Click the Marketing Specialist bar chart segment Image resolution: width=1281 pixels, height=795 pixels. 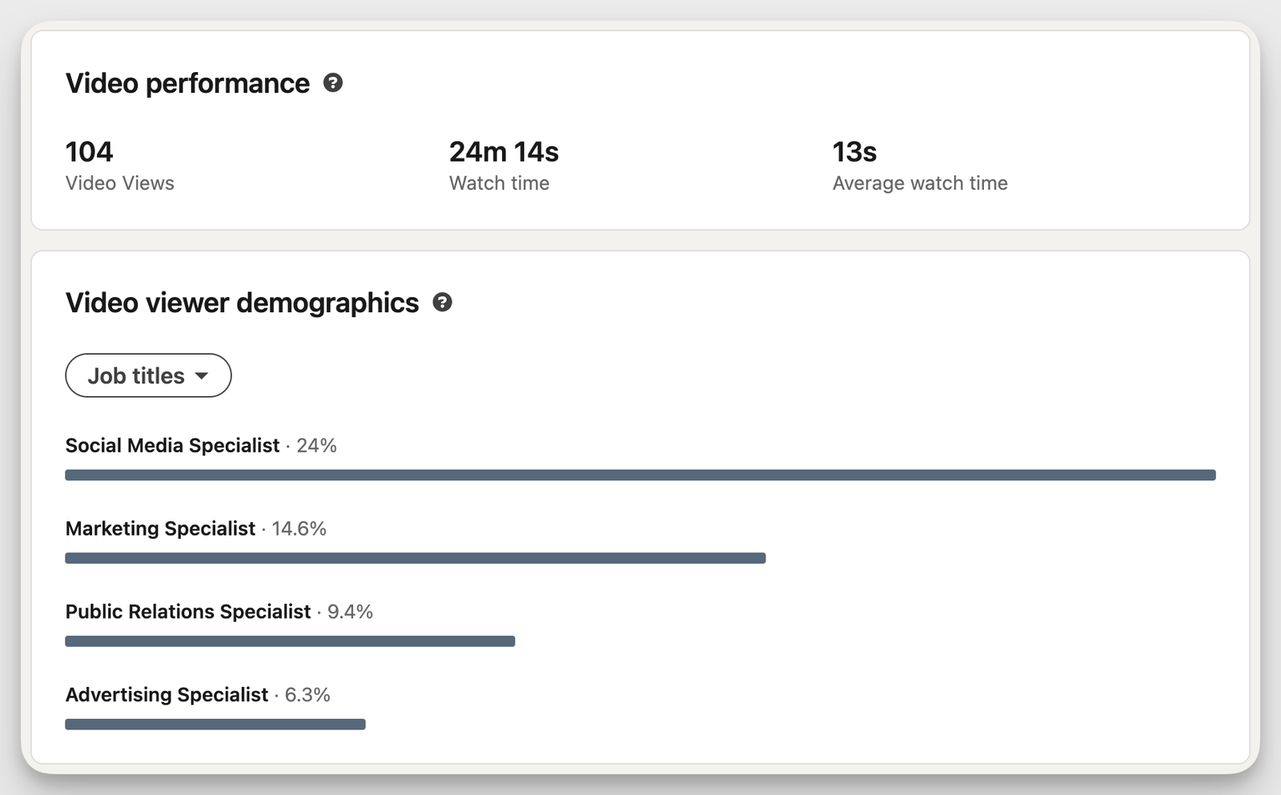(415, 558)
